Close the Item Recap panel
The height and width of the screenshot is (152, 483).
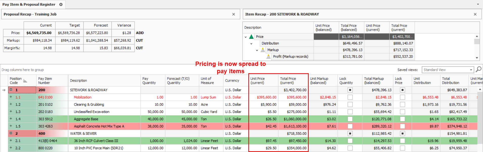[x=475, y=14]
